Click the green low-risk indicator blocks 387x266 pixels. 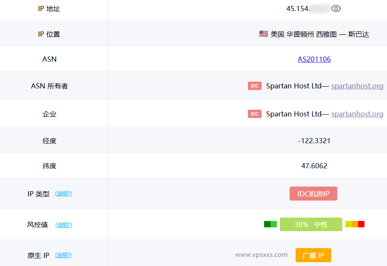tap(270, 224)
